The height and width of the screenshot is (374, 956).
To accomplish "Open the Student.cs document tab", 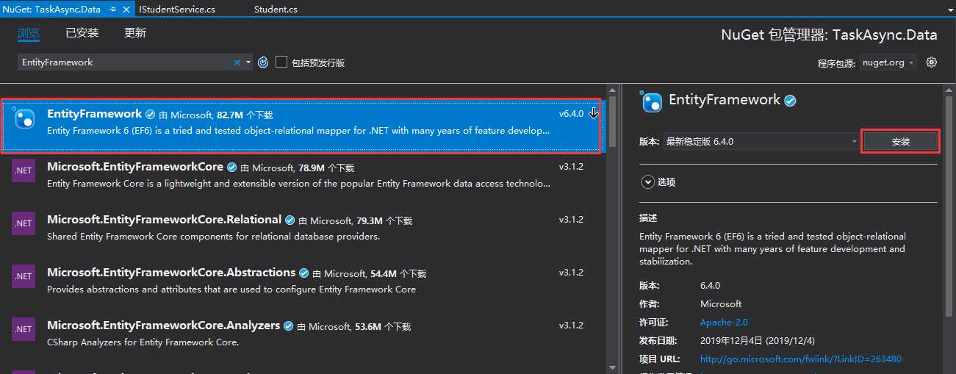I will pos(276,10).
